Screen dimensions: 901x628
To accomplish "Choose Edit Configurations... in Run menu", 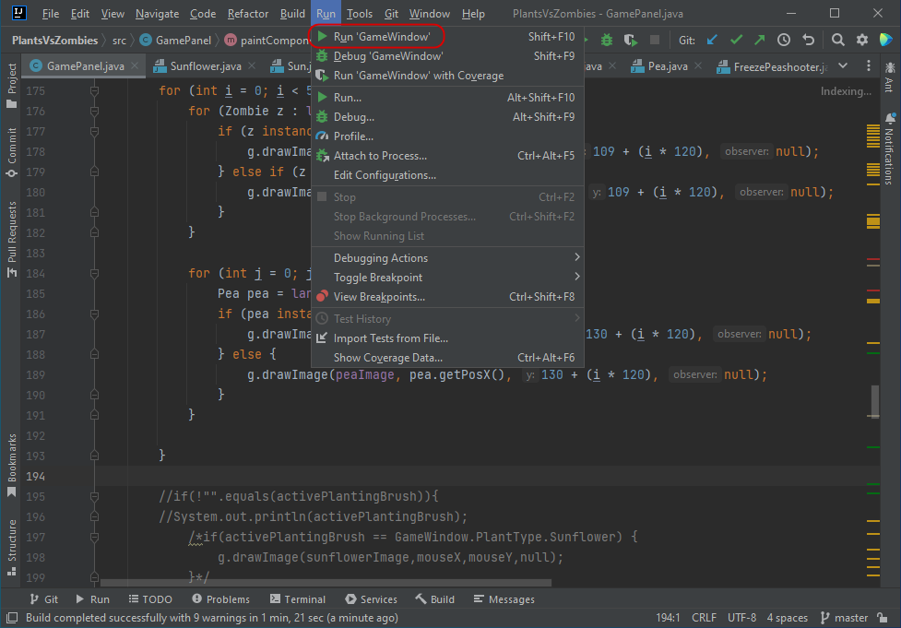I will click(447, 175).
